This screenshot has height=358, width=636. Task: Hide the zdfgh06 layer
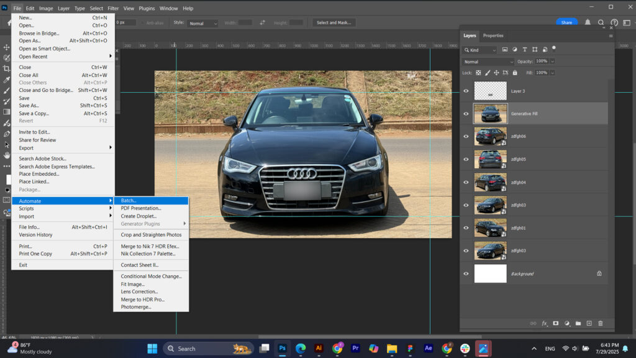[x=466, y=136]
